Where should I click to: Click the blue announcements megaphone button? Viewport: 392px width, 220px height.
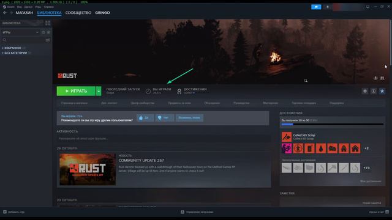tap(316, 7)
